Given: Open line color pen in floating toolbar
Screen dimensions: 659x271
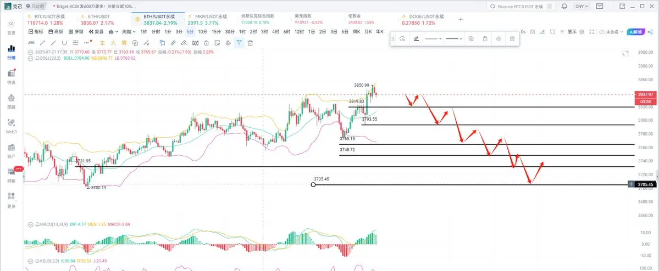Looking at the screenshot, I should pos(416,38).
